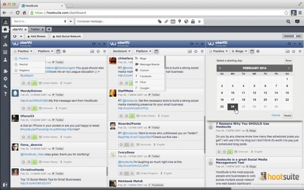Select February 17 in calendar
The height and width of the screenshot is (190, 304).
click(x=232, y=100)
